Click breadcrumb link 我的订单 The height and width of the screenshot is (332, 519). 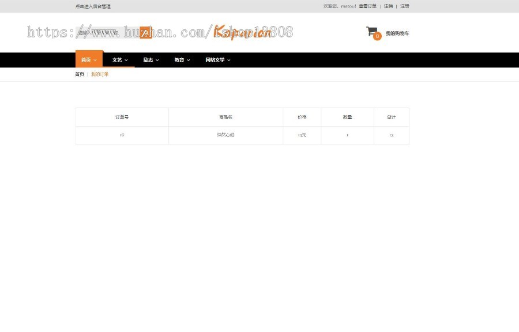99,74
